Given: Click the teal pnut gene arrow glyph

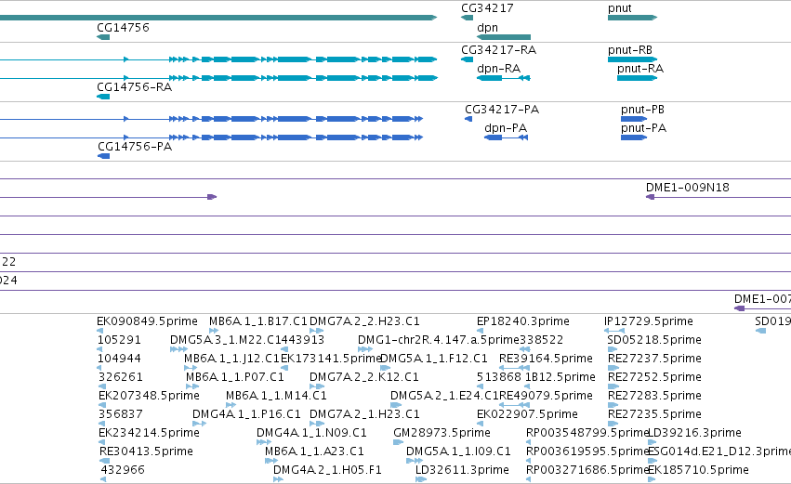Looking at the screenshot, I should [633, 18].
